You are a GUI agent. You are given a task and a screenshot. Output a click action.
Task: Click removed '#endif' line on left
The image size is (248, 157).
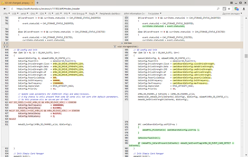click(x=13, y=119)
